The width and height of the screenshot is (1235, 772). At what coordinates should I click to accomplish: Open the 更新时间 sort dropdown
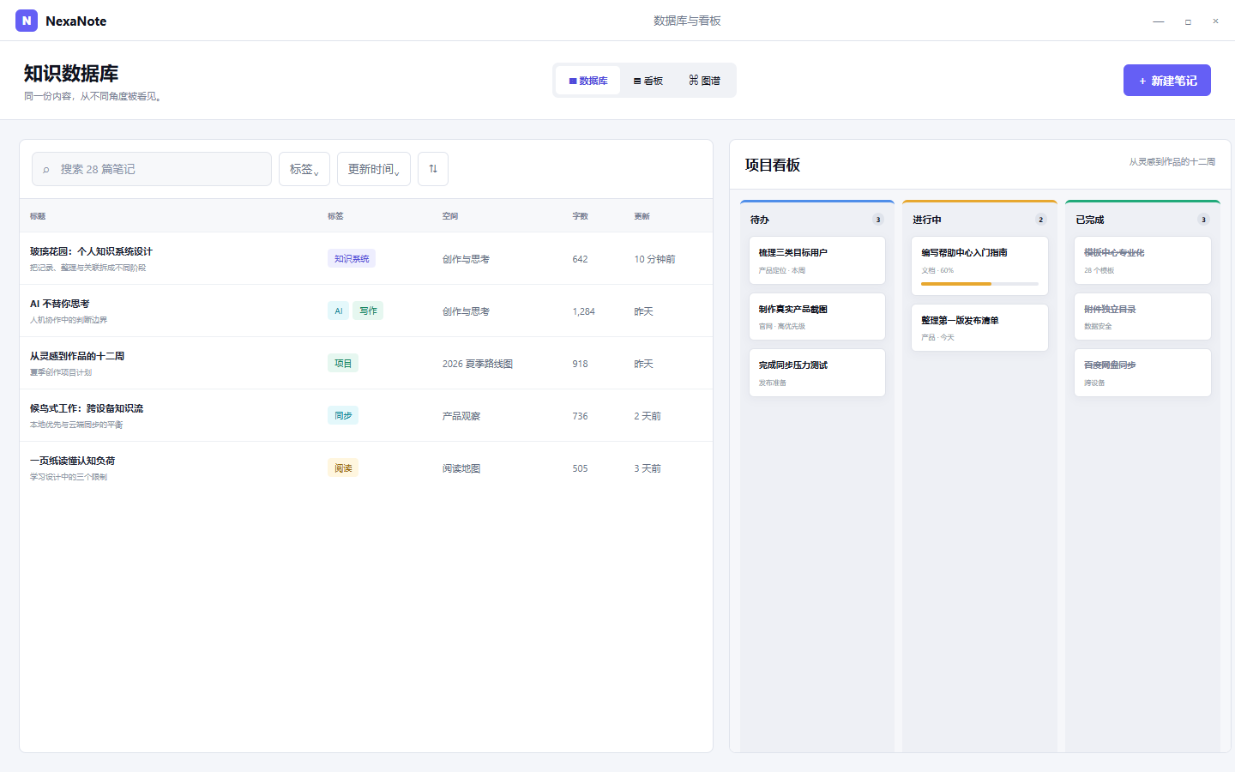(374, 169)
